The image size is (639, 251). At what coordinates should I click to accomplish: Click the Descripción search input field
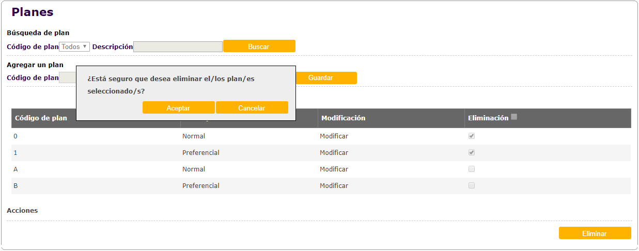point(178,46)
